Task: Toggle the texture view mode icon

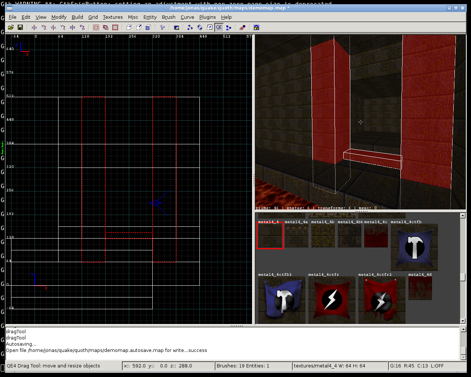Action: [177, 27]
